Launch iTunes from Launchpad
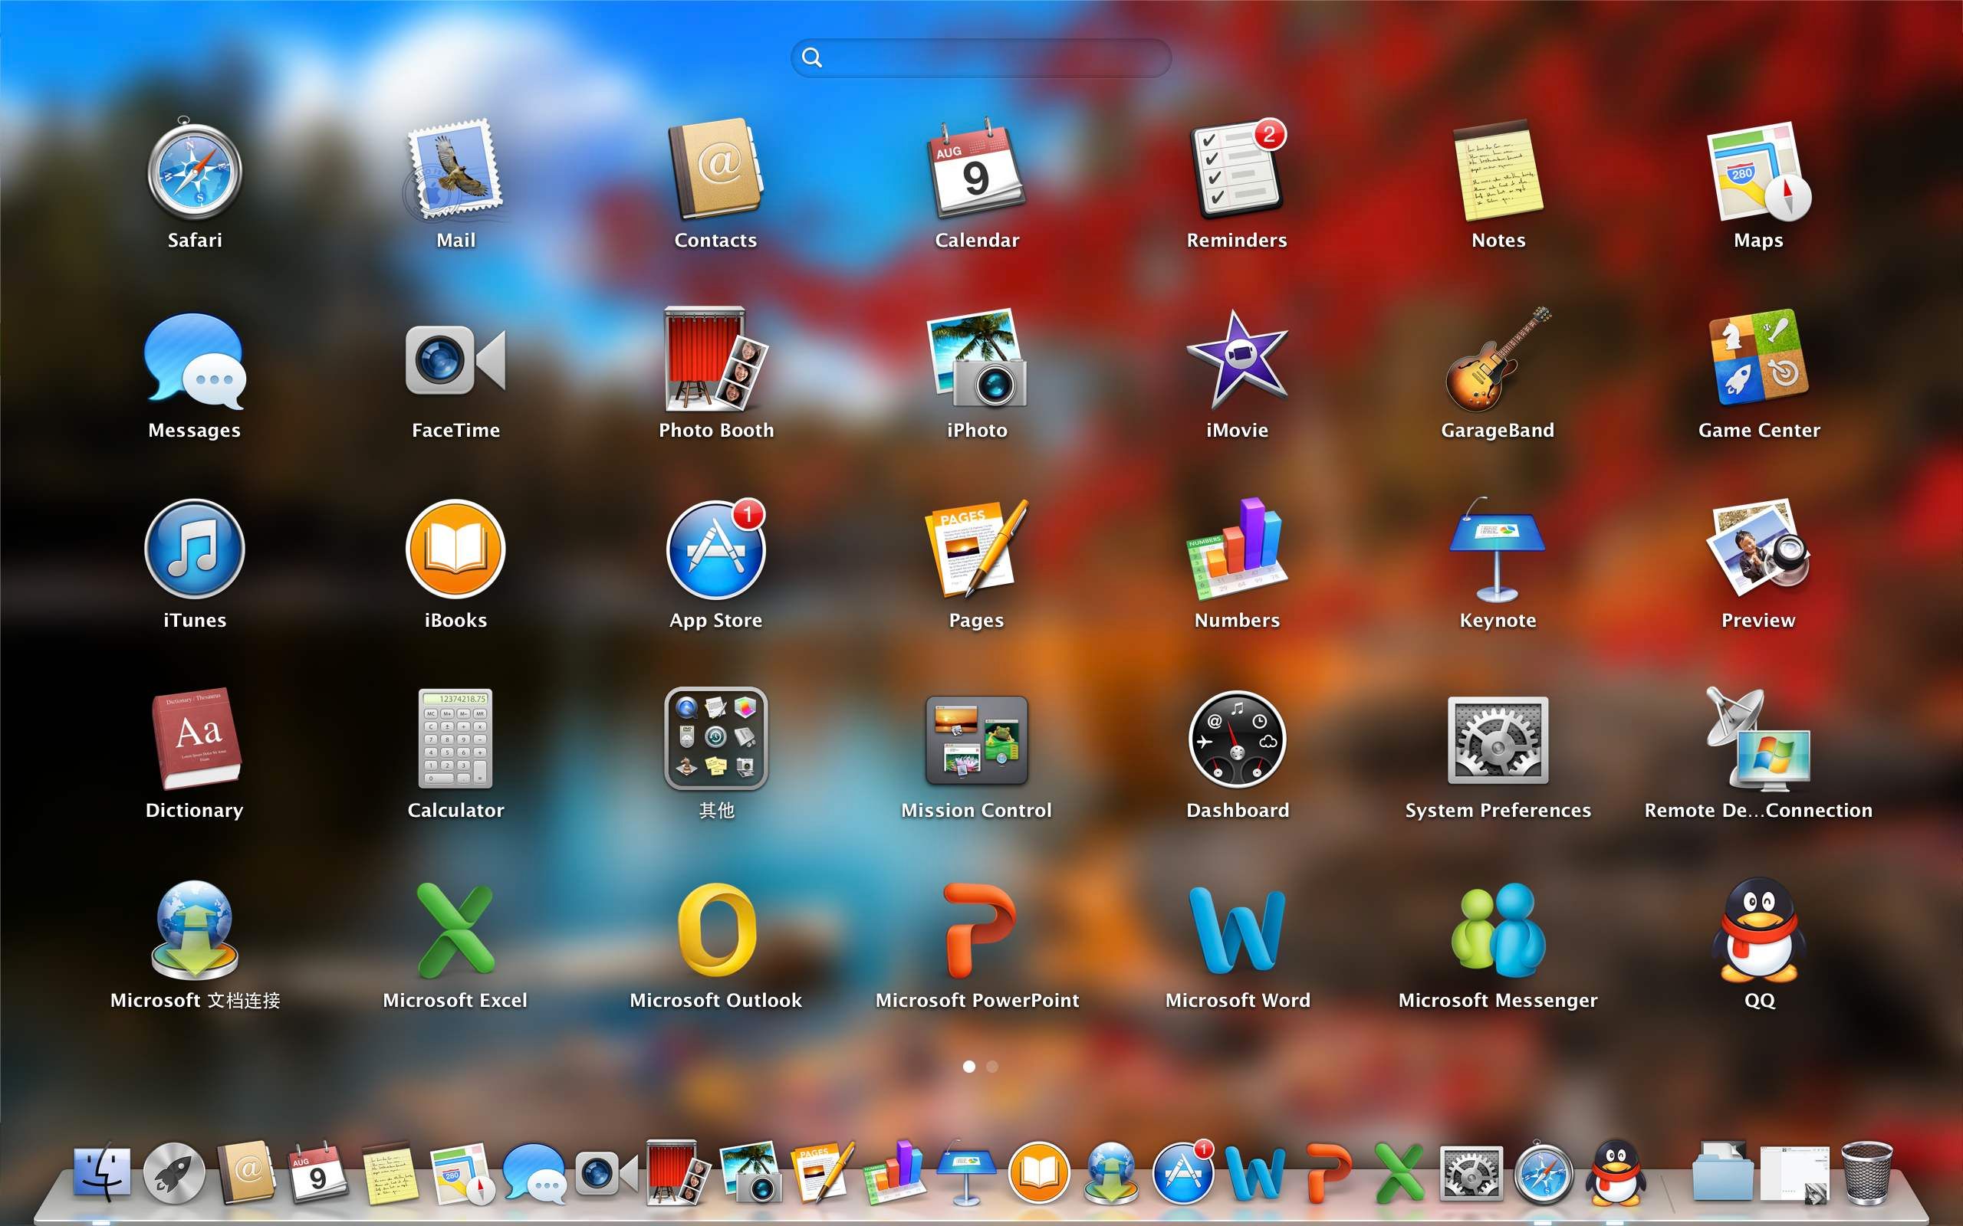This screenshot has width=1963, height=1226. (x=195, y=549)
